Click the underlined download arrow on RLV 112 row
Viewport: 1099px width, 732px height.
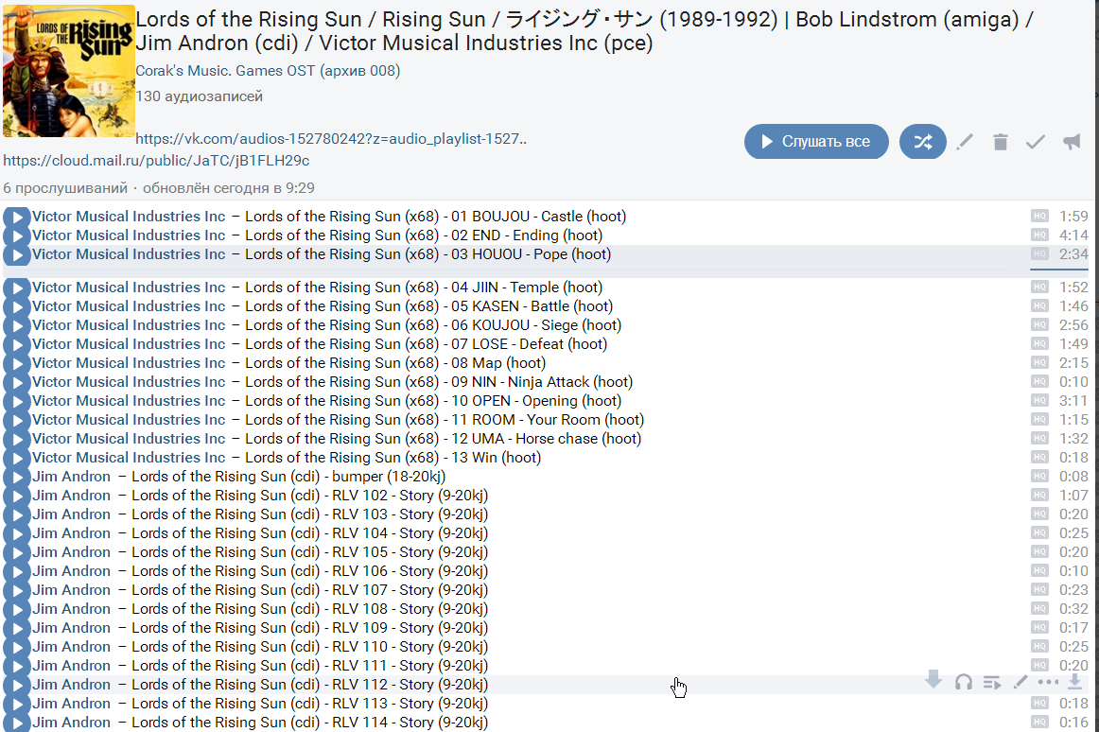click(x=1073, y=682)
